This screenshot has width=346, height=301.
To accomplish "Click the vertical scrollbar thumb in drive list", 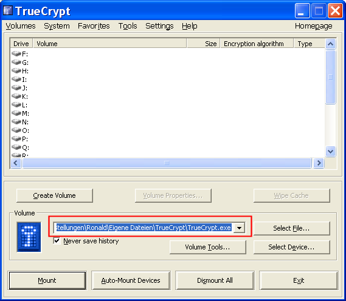I will (x=330, y=77).
